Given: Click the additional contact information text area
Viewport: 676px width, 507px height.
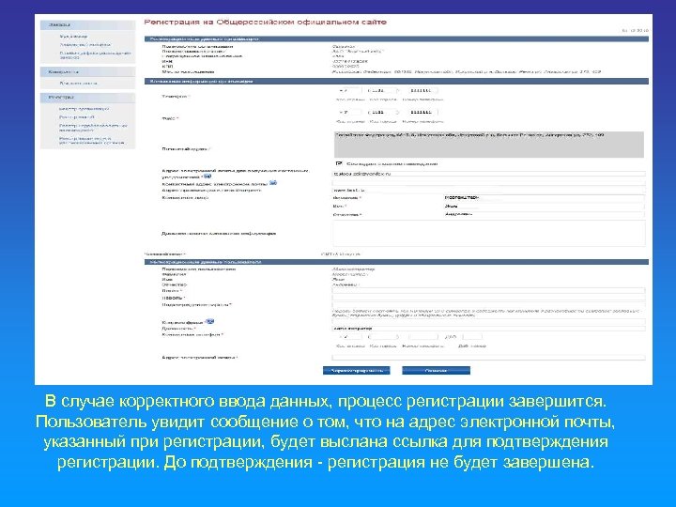Looking at the screenshot, I should [489, 233].
